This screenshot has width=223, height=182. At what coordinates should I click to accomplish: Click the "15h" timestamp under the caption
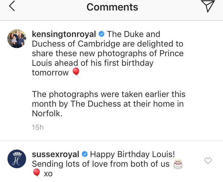click(38, 127)
